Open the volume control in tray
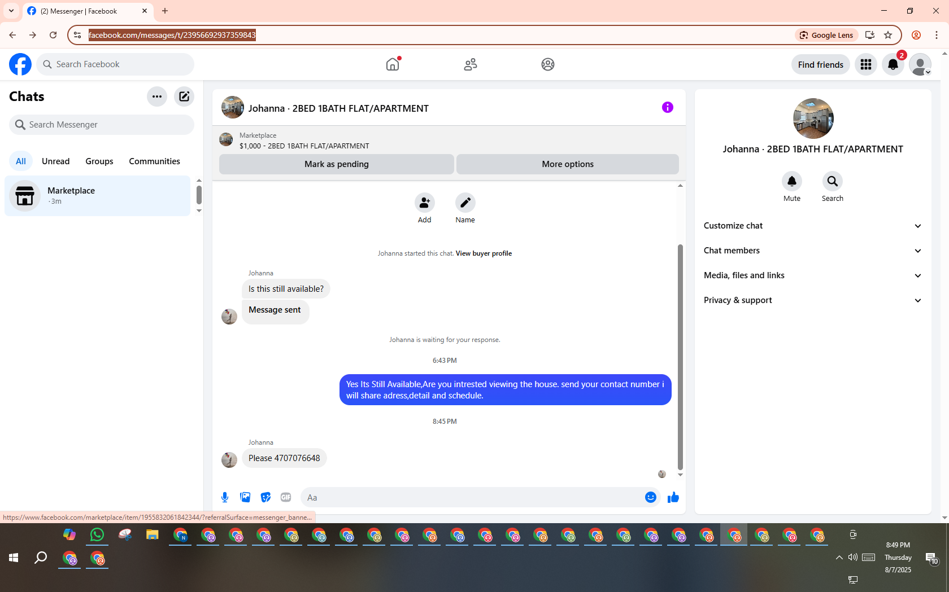 click(853, 558)
